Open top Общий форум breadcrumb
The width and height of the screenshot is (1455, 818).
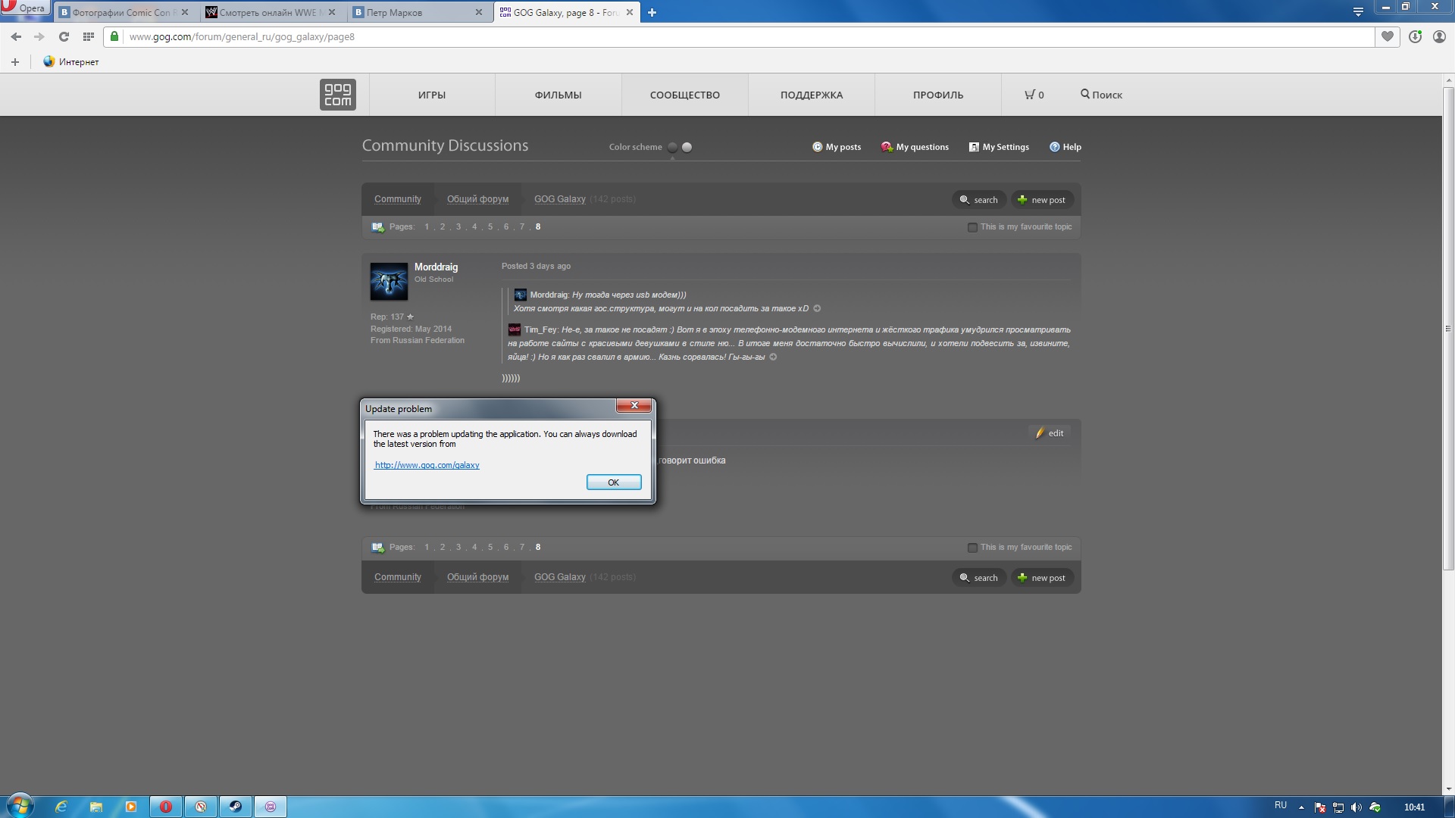(x=477, y=199)
